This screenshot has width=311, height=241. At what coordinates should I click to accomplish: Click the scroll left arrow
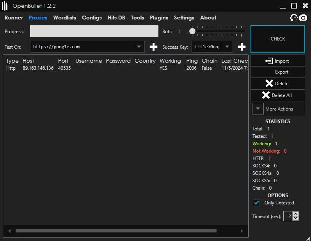(9, 231)
